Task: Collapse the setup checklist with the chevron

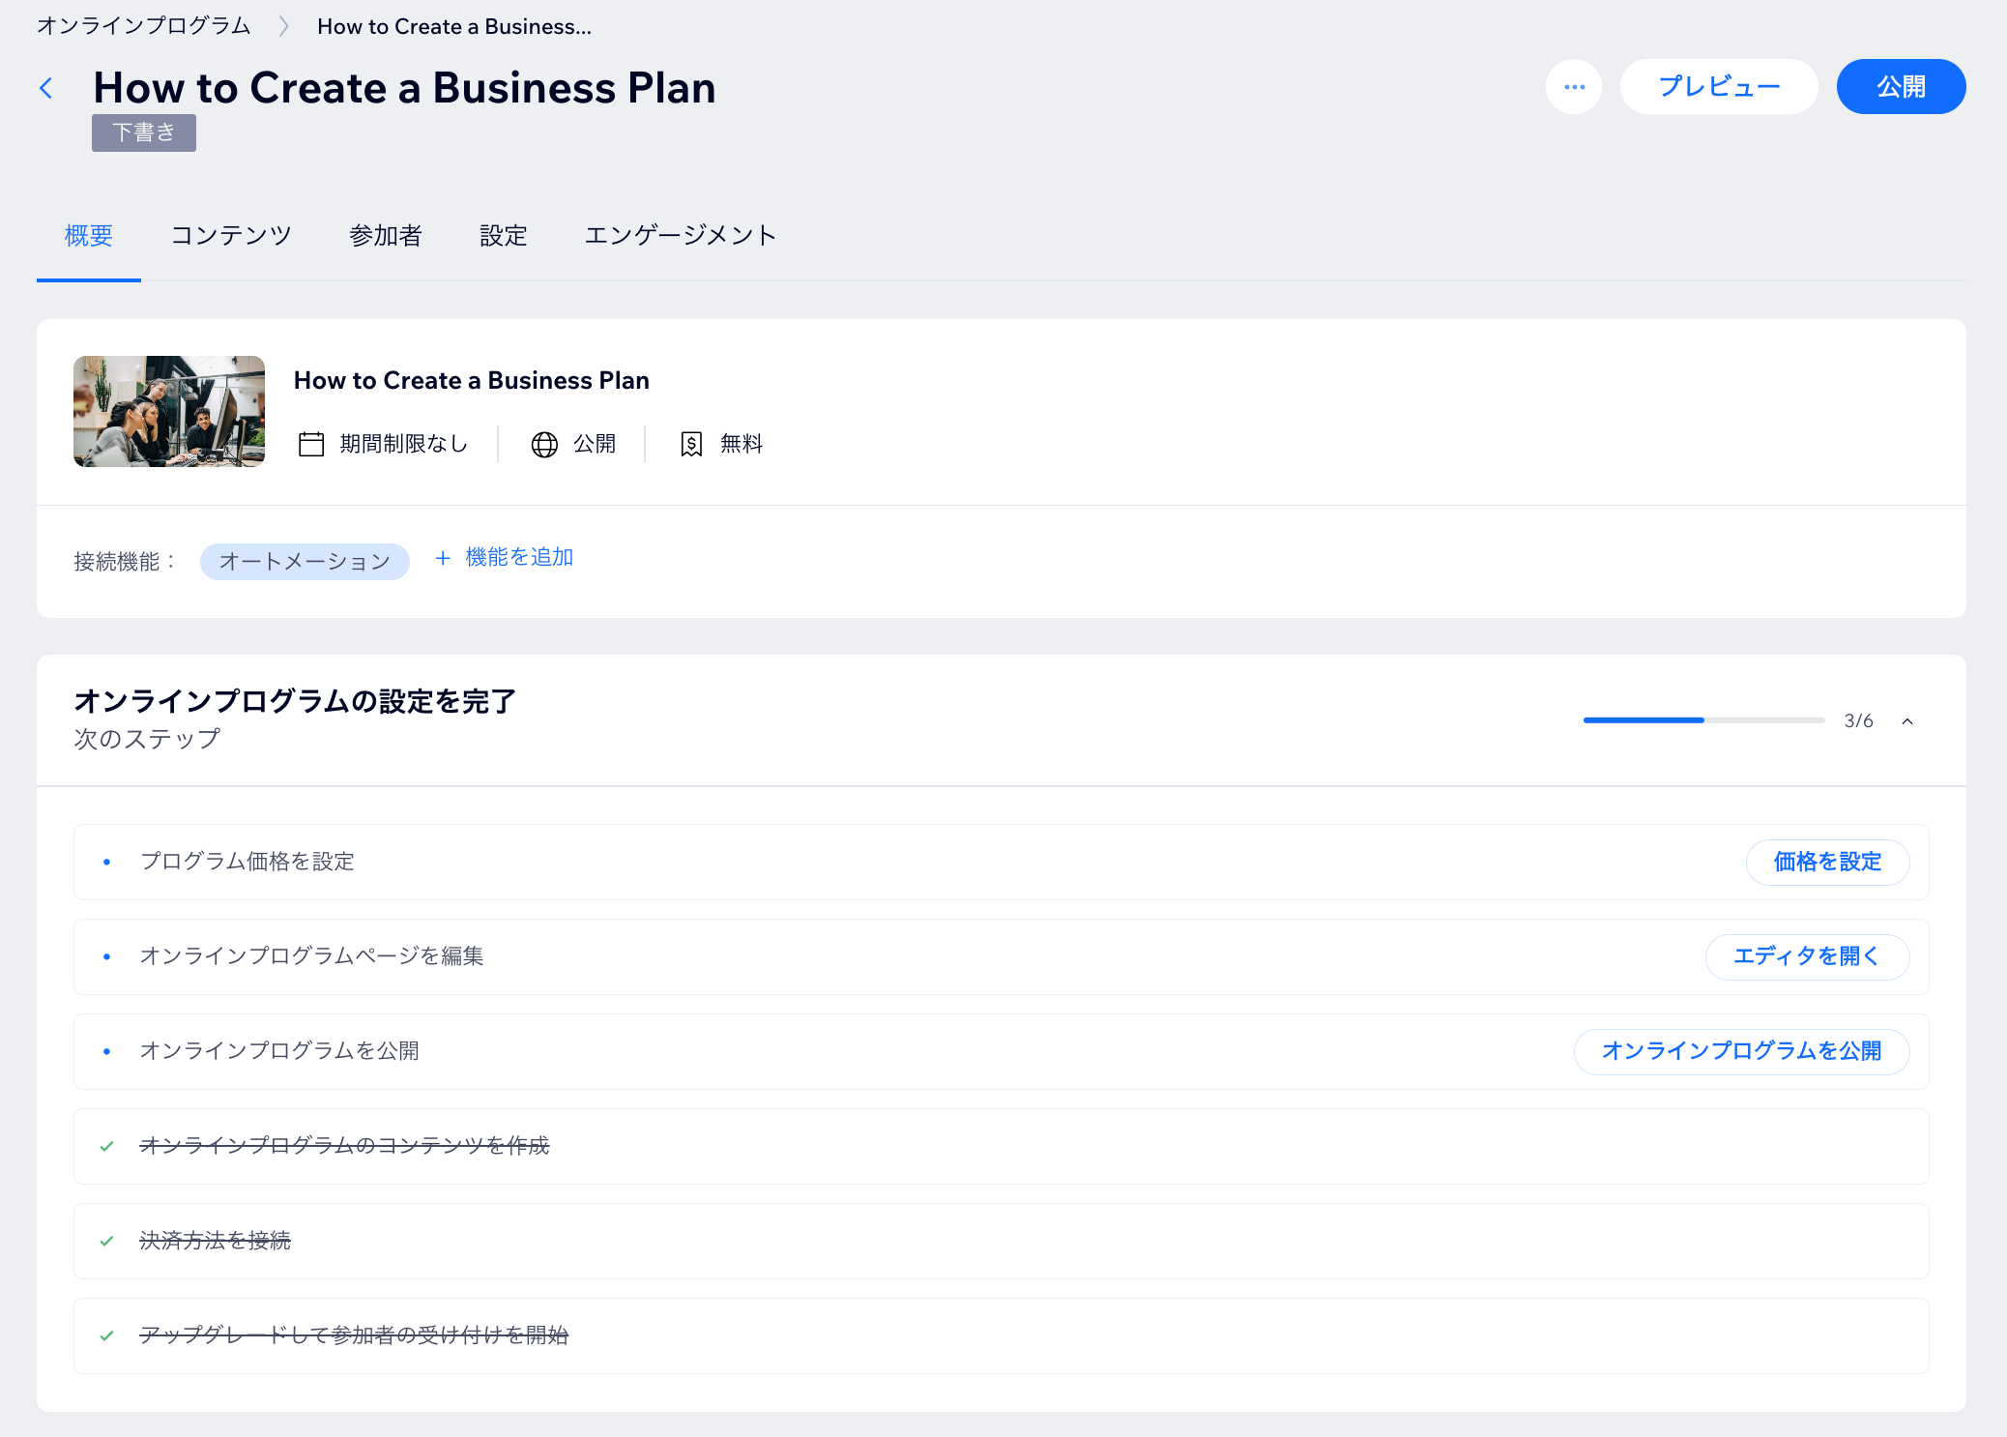Action: 1907,721
